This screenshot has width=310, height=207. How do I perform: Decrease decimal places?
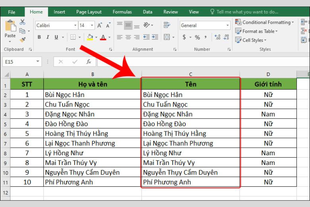(x=226, y=37)
